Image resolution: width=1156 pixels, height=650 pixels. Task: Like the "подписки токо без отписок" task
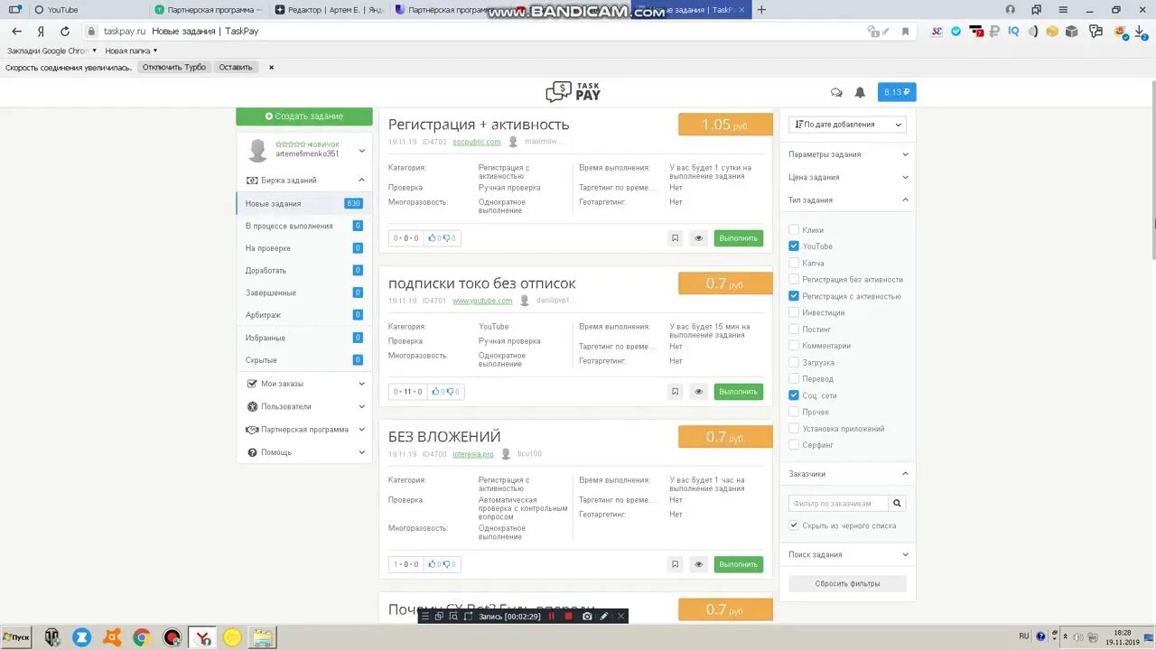[x=437, y=392]
